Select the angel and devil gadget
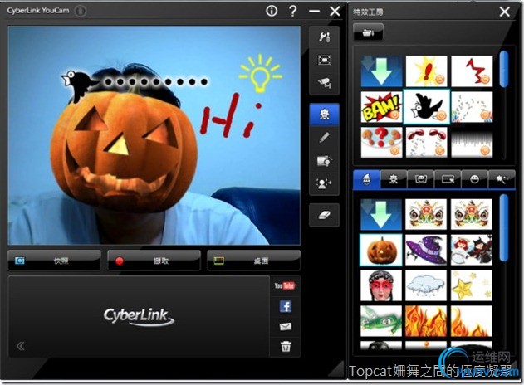 472,250
